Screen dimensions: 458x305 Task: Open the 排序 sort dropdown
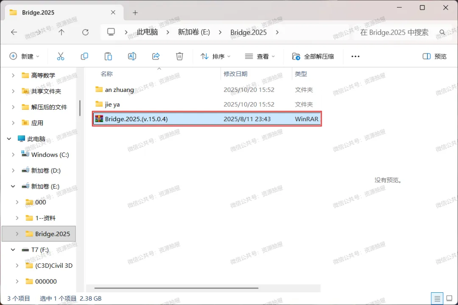(215, 56)
